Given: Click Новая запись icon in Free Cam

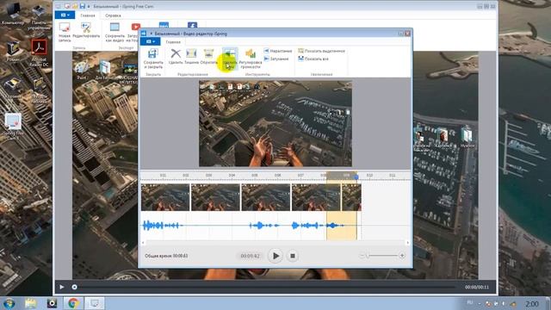Looking at the screenshot, I should pyautogui.click(x=65, y=32).
